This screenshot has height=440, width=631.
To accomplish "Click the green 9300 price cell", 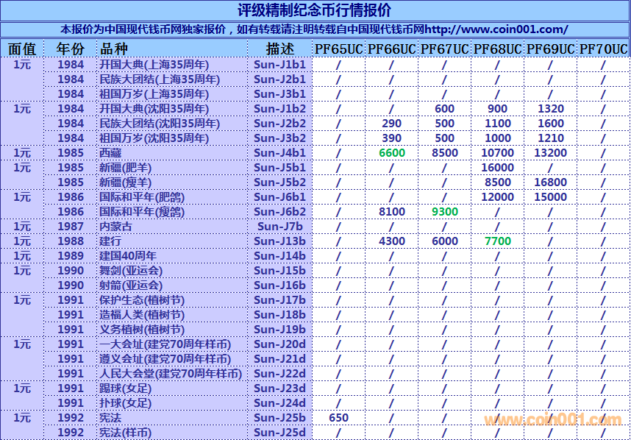I will [444, 212].
